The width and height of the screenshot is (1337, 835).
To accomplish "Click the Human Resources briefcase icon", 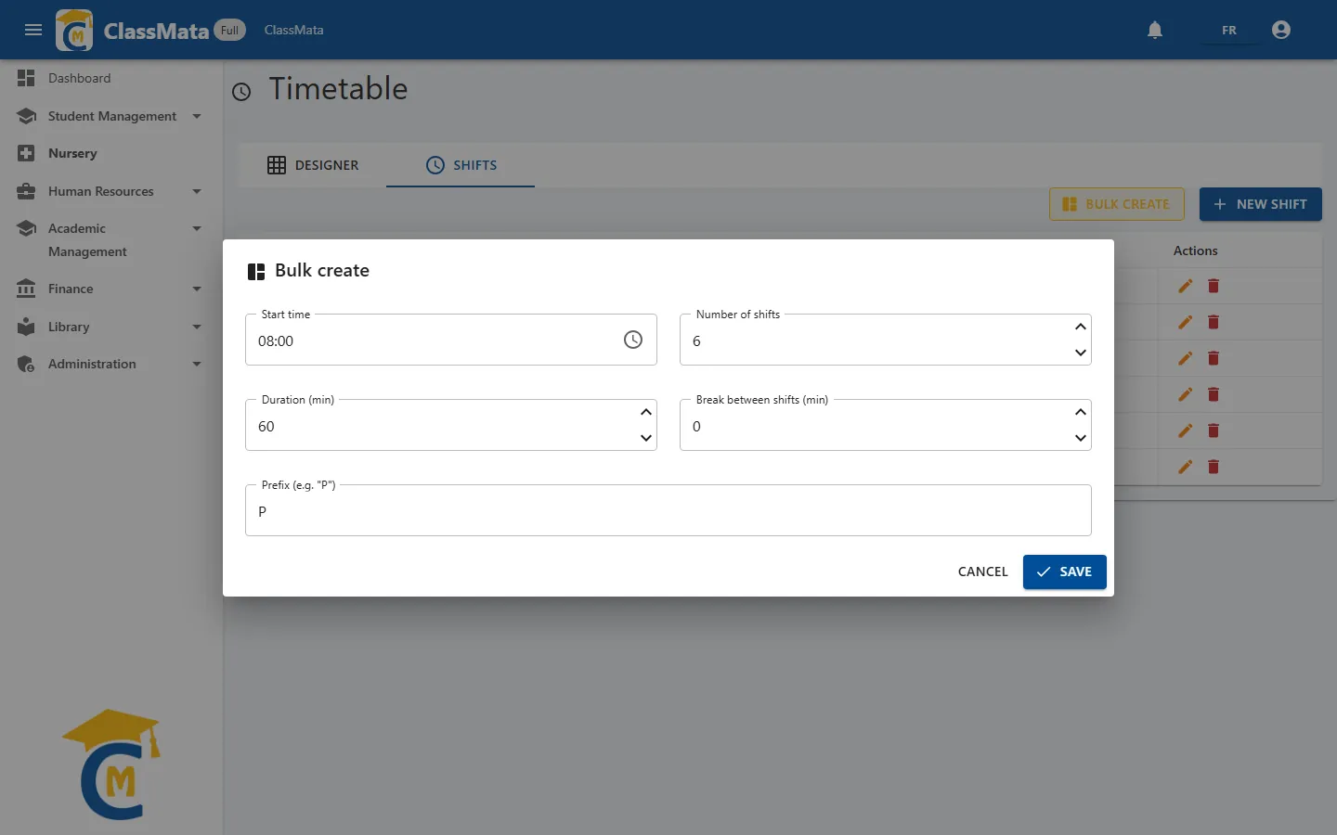I will tap(26, 191).
